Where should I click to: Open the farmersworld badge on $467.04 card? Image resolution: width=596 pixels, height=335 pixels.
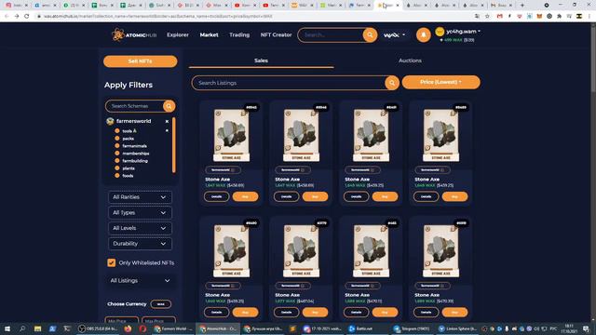point(292,286)
